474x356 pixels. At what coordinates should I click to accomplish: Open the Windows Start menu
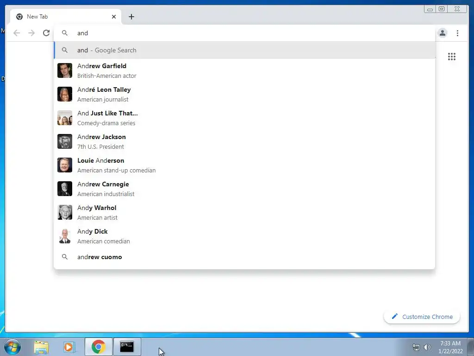point(12,347)
